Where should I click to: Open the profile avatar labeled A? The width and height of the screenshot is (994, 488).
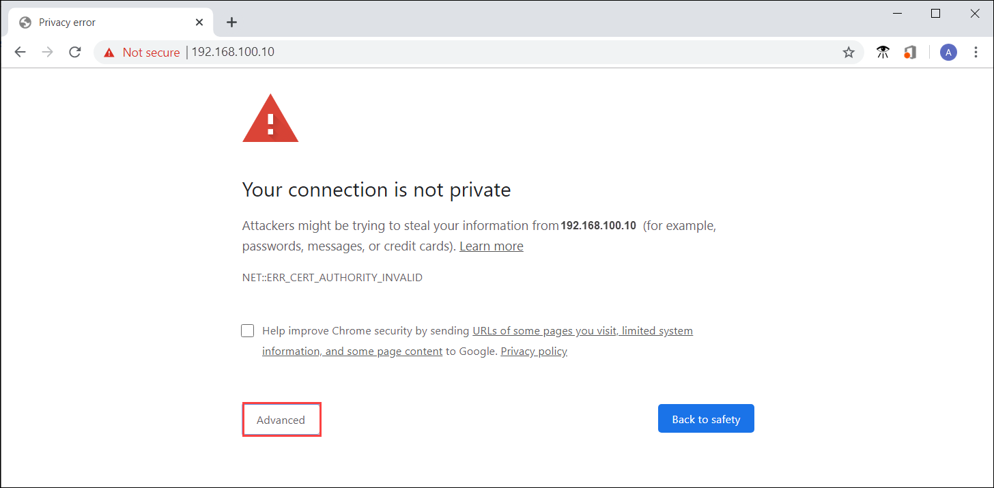click(948, 52)
